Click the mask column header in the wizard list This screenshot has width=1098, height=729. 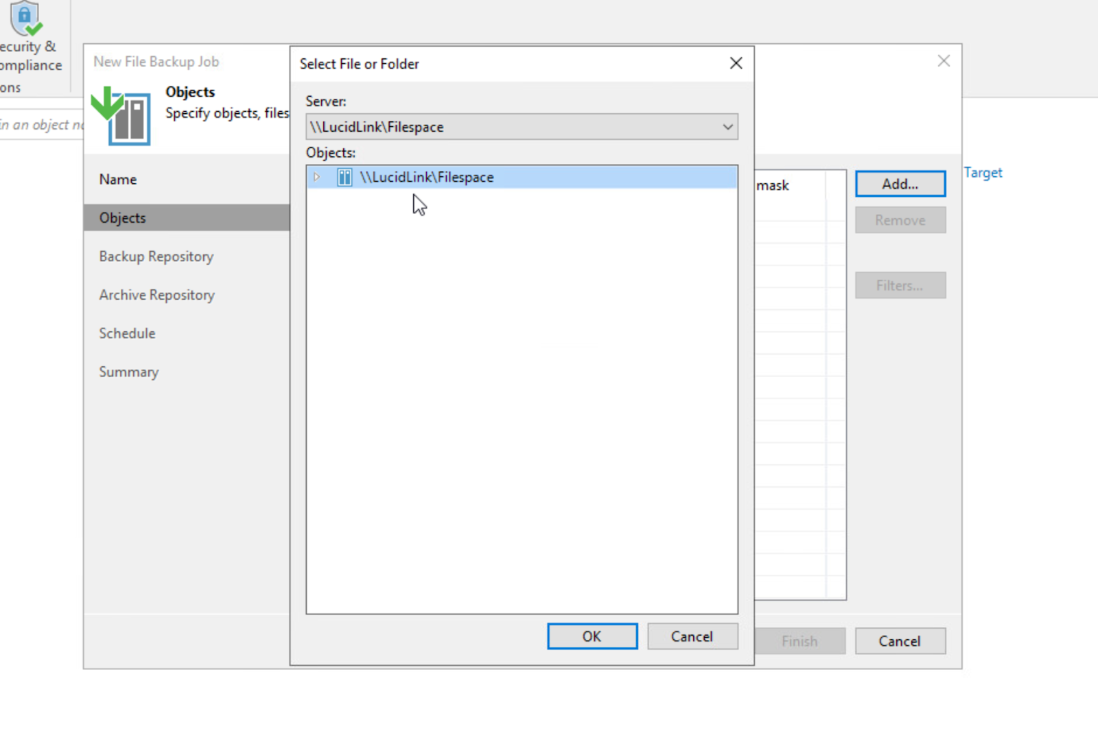tap(773, 186)
